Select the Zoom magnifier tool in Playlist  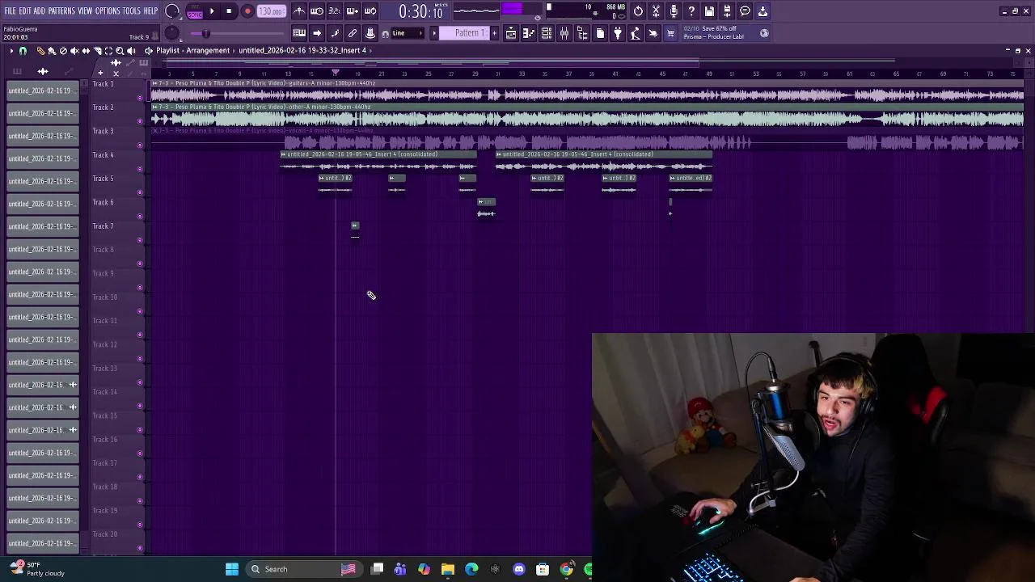[x=120, y=50]
